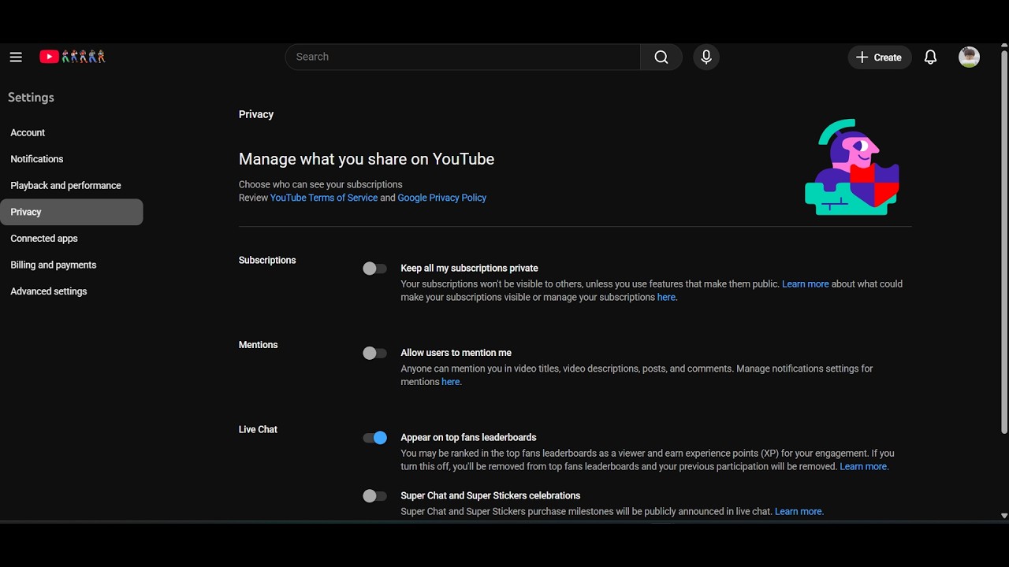This screenshot has height=567, width=1009.
Task: Click into the Search field
Action: (x=463, y=57)
